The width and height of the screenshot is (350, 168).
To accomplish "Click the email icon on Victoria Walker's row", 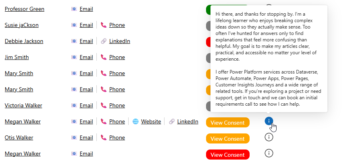I will 74,105.
